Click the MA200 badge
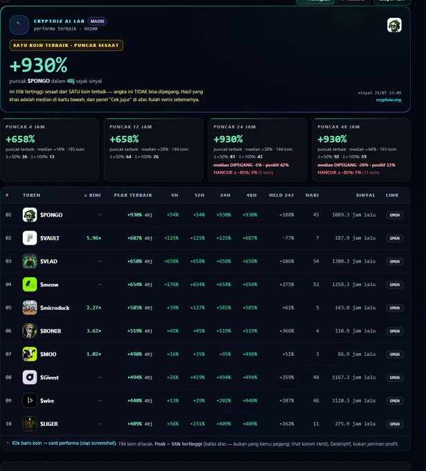The image size is (426, 471). [97, 21]
